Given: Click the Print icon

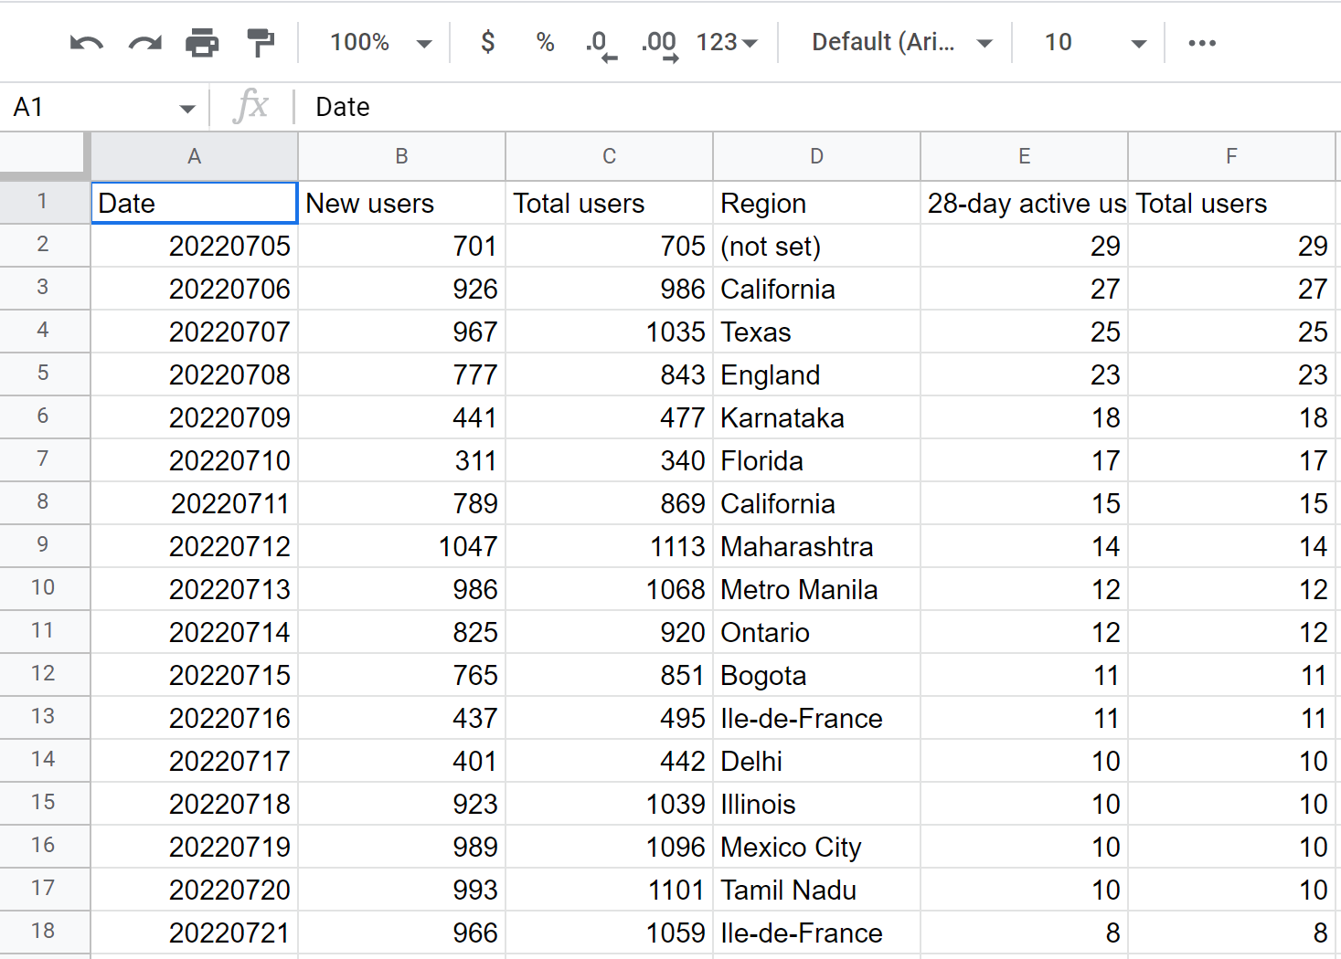Looking at the screenshot, I should pyautogui.click(x=202, y=43).
